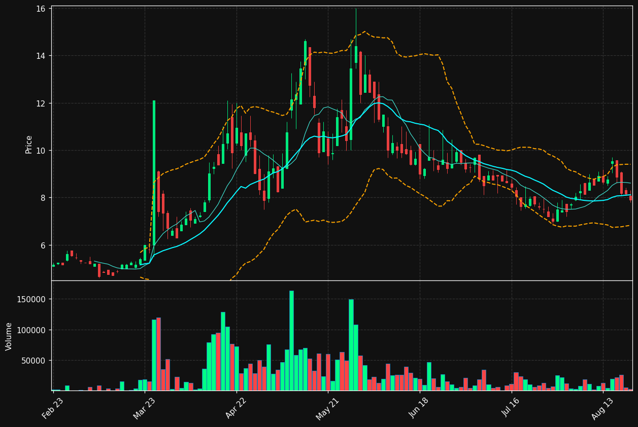638x427 pixels.
Task: Click the volume tick label 50000
Action: [x=34, y=361]
